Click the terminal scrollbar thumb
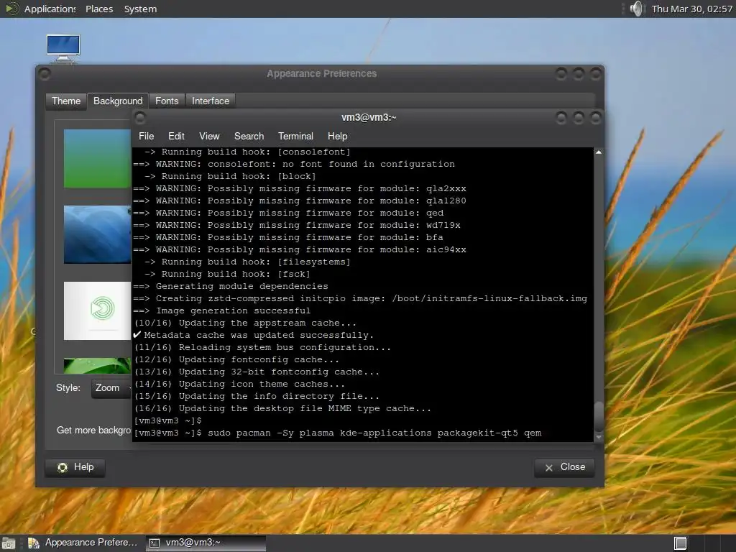Viewport: 736px width, 552px height. [x=599, y=416]
